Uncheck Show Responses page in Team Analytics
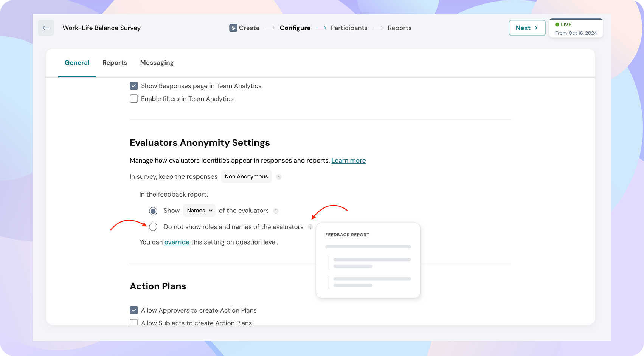Screen dimensions: 644x356 [x=134, y=86]
